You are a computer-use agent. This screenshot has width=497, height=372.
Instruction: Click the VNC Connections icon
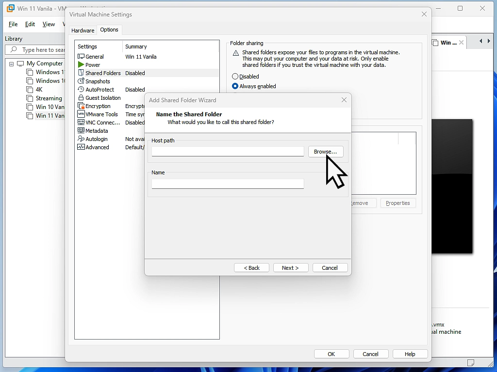[x=81, y=123]
